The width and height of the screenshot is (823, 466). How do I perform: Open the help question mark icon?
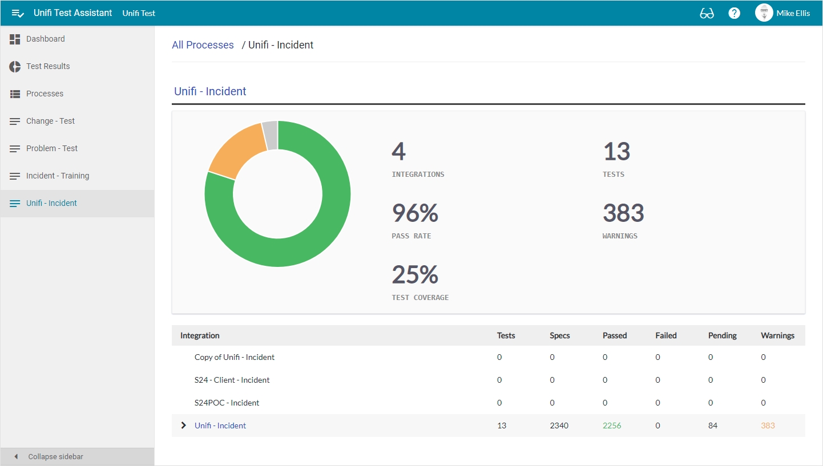click(x=735, y=13)
